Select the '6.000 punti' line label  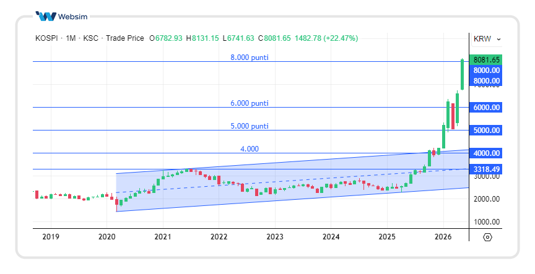point(250,103)
